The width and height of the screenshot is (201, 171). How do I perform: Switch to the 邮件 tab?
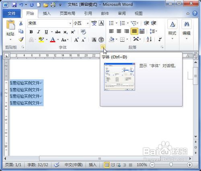tap(105, 13)
